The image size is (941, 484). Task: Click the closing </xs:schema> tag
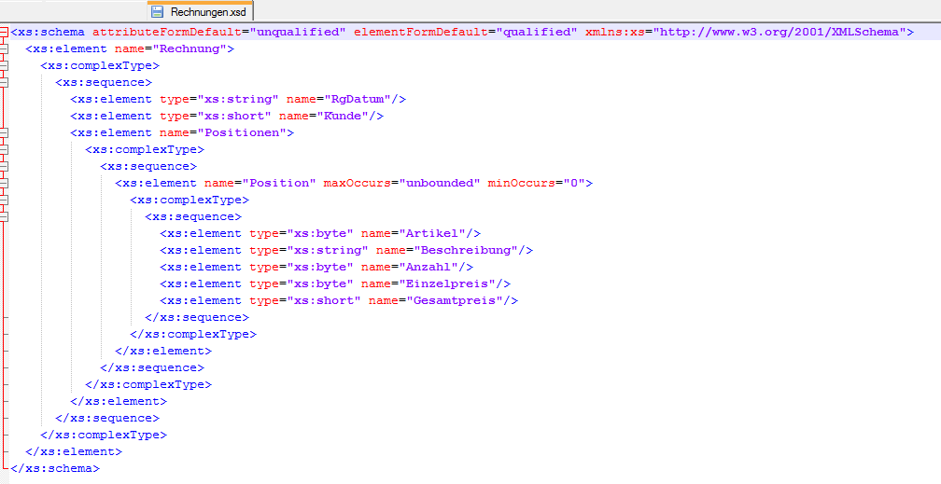click(x=54, y=468)
